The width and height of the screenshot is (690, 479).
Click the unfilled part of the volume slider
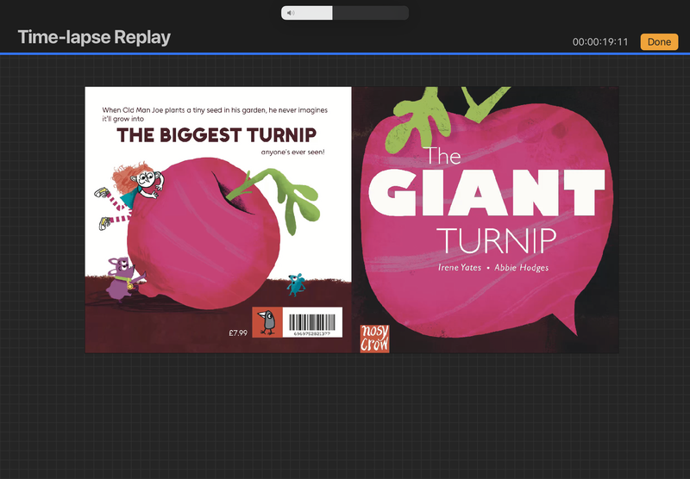pyautogui.click(x=369, y=13)
